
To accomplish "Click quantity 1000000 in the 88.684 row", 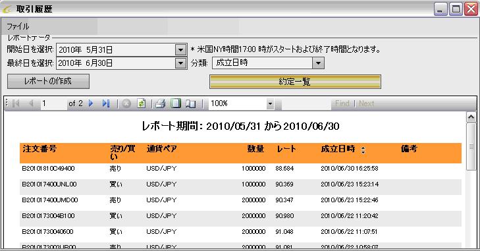I will coord(253,169).
